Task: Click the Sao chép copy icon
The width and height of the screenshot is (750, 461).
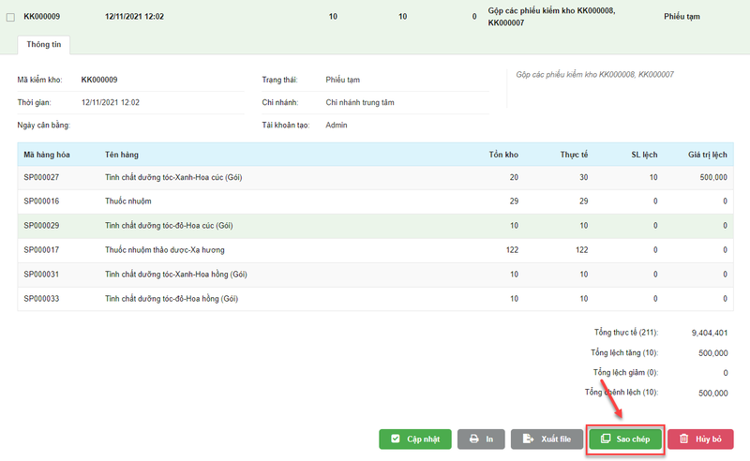Action: (x=606, y=439)
